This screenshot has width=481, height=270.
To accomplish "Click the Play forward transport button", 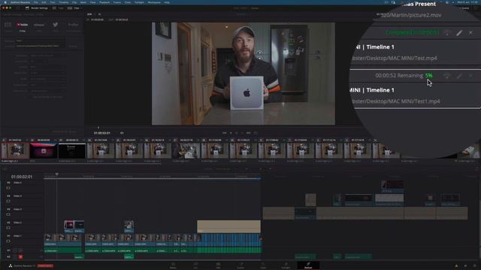I will tap(242, 133).
